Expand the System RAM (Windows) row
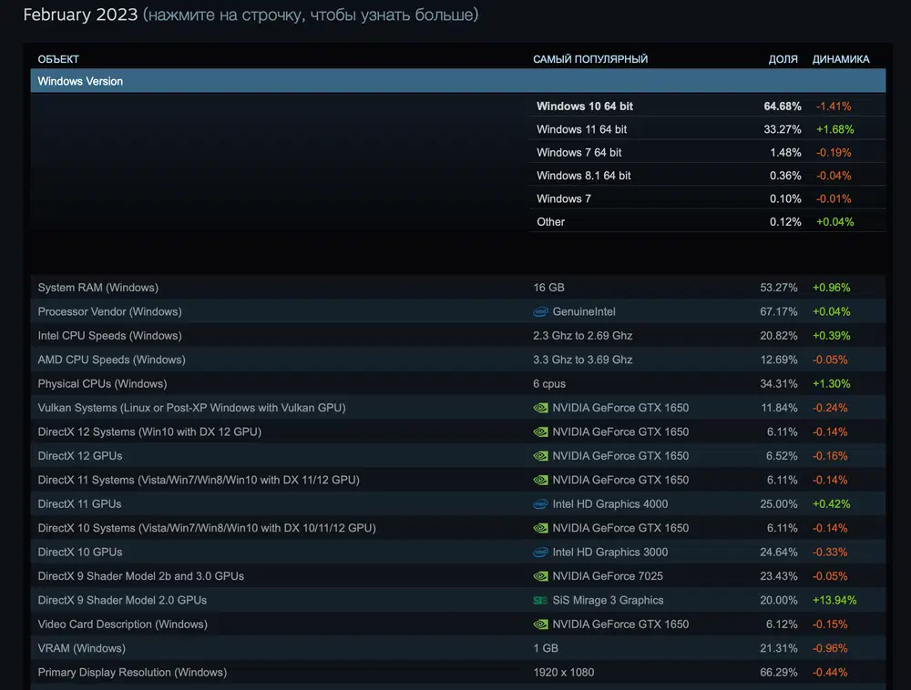Screen dimensions: 911x690 (458, 288)
